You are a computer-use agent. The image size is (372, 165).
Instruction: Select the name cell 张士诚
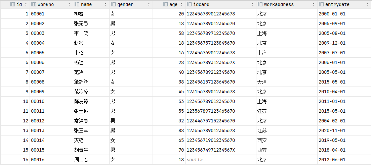81,111
